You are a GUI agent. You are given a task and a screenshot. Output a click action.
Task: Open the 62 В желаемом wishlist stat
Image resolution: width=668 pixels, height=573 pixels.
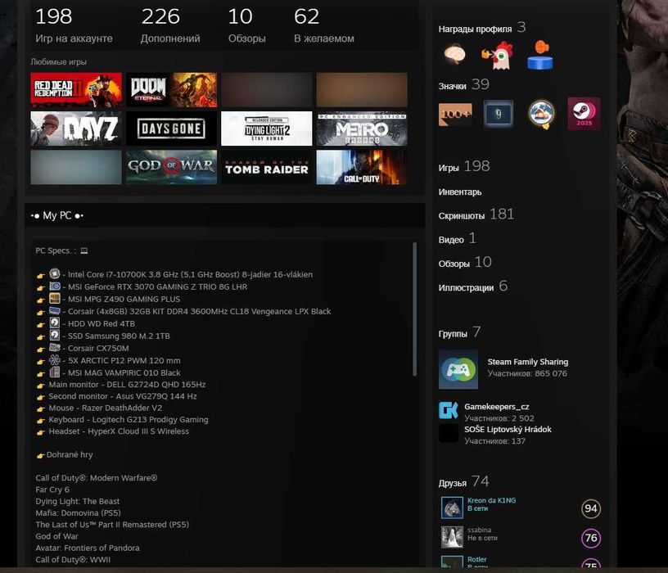324,25
